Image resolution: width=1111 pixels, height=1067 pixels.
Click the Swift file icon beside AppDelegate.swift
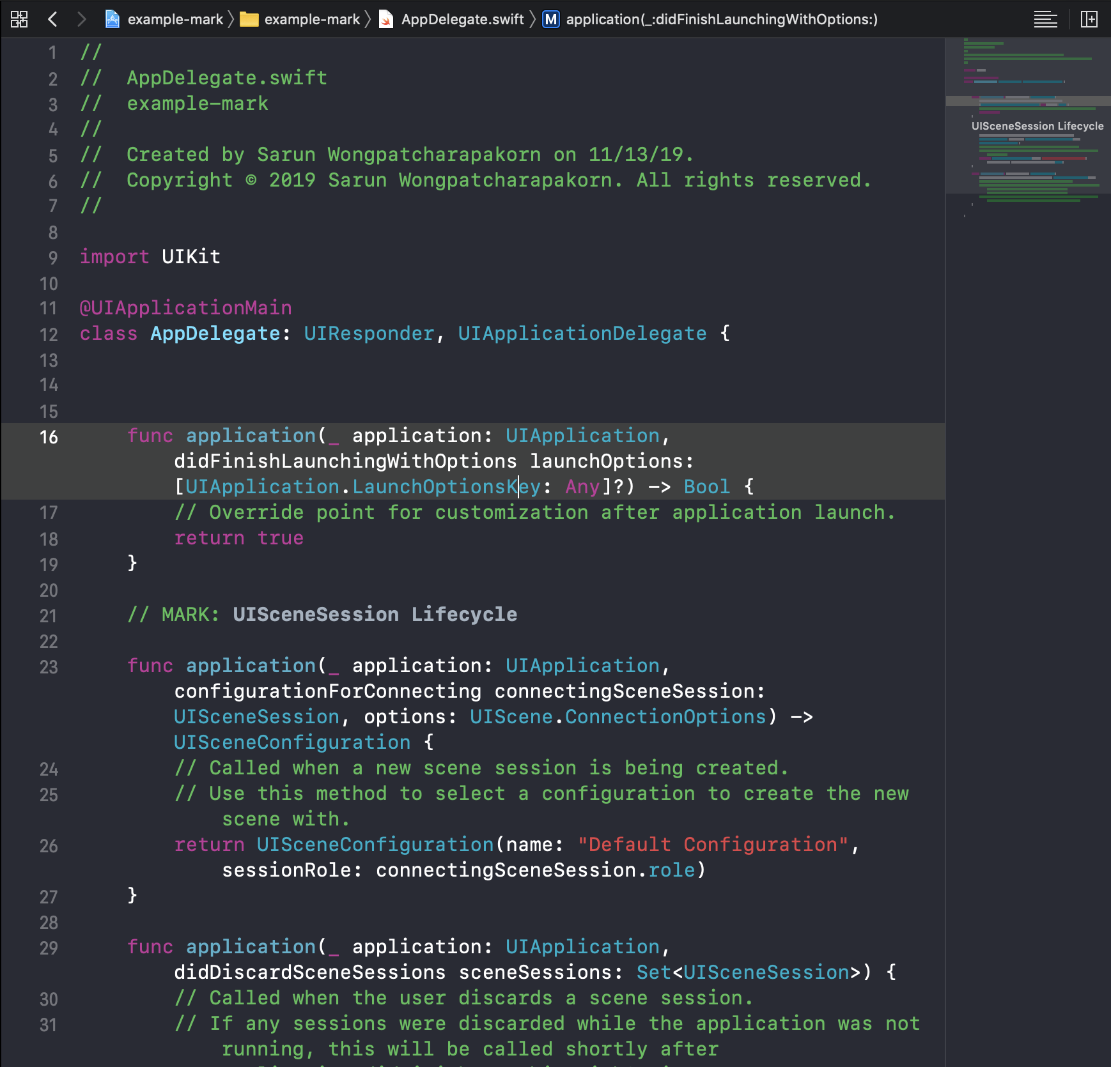tap(385, 19)
